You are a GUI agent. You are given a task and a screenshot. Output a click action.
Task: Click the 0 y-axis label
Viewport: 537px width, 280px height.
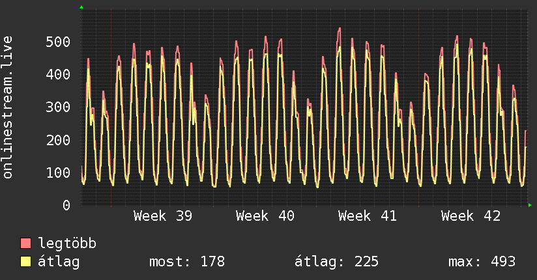66,205
